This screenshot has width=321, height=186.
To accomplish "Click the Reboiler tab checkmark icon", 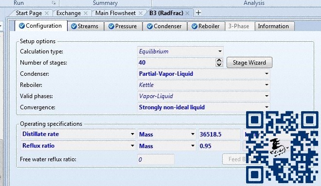I will [195, 26].
